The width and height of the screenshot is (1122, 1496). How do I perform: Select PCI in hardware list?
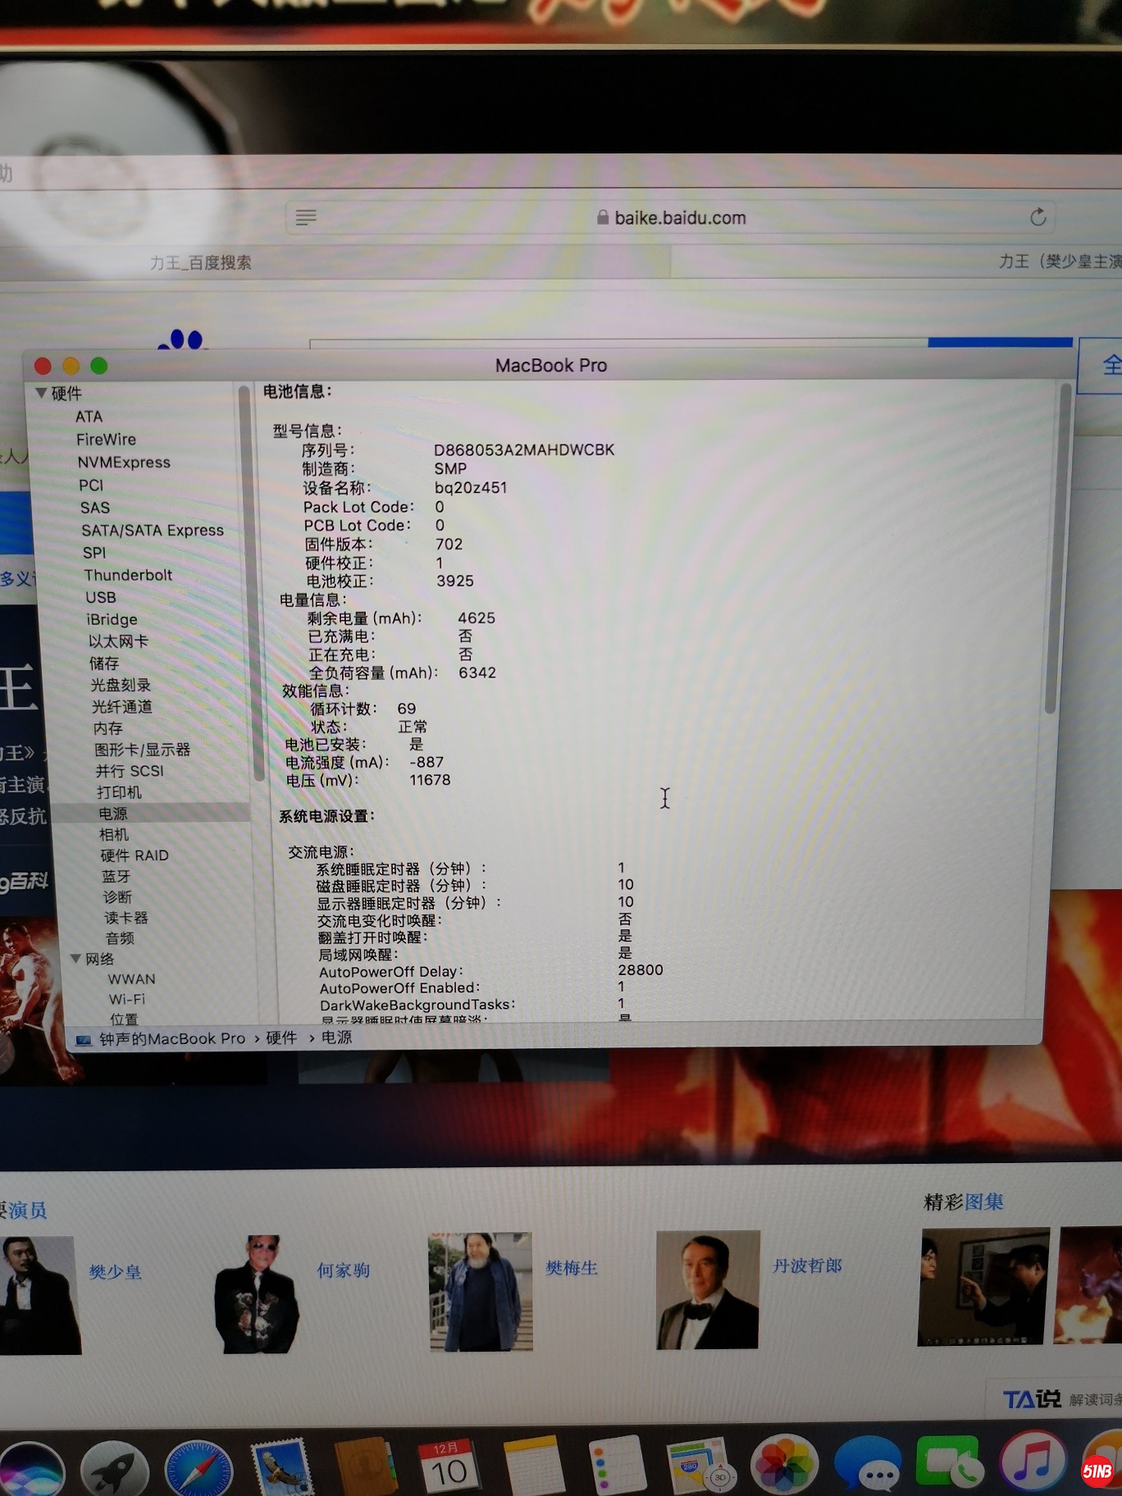pos(91,486)
